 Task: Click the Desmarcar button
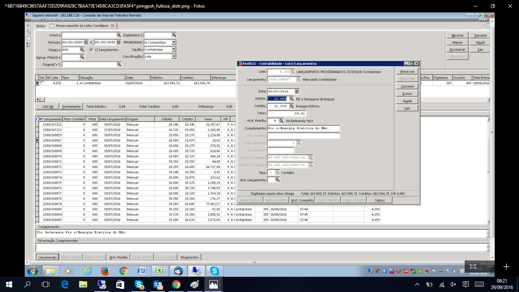point(457,49)
